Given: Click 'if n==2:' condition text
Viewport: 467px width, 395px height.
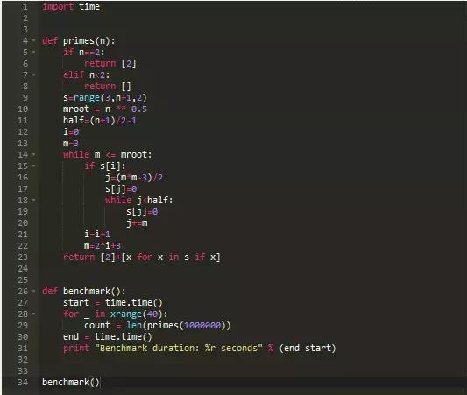Looking at the screenshot, I should [84, 52].
